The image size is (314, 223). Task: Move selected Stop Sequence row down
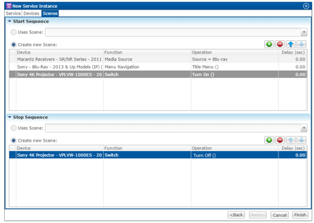(x=301, y=140)
